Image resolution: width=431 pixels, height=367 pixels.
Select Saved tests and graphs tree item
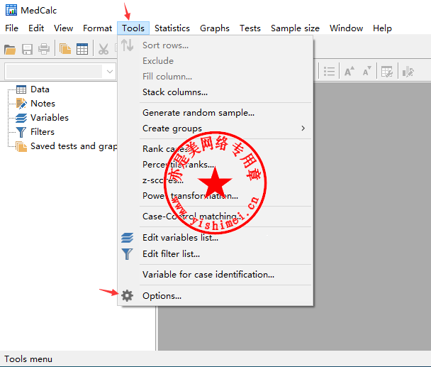click(x=74, y=146)
